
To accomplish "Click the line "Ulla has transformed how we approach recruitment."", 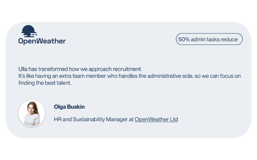I will [80, 69].
